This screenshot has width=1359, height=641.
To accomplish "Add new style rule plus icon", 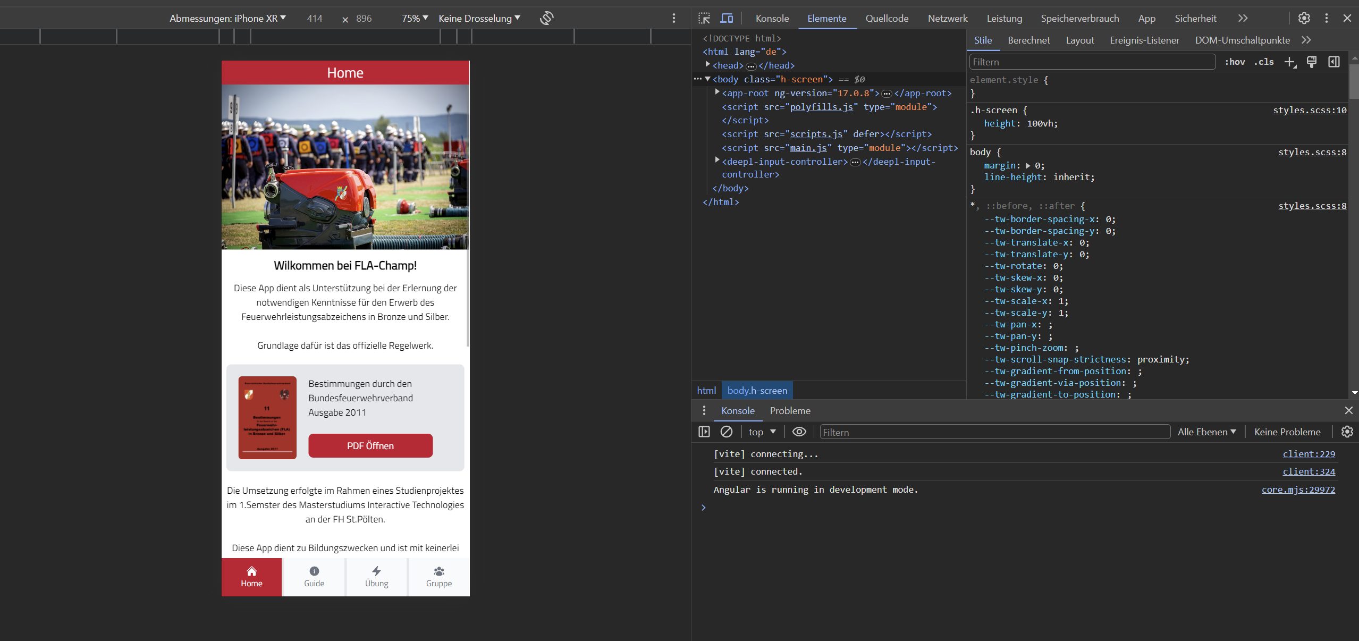I will click(x=1290, y=62).
